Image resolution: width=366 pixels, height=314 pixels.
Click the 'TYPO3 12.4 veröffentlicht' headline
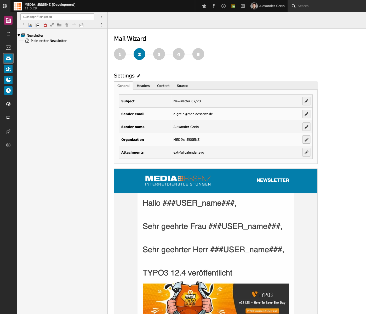187,273
